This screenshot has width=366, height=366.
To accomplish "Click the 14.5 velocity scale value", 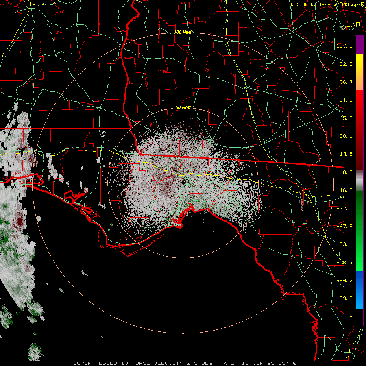I will pyautogui.click(x=346, y=154).
